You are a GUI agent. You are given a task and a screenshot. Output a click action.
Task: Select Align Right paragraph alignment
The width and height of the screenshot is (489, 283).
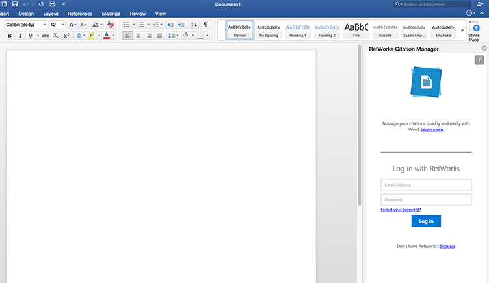pyautogui.click(x=149, y=36)
